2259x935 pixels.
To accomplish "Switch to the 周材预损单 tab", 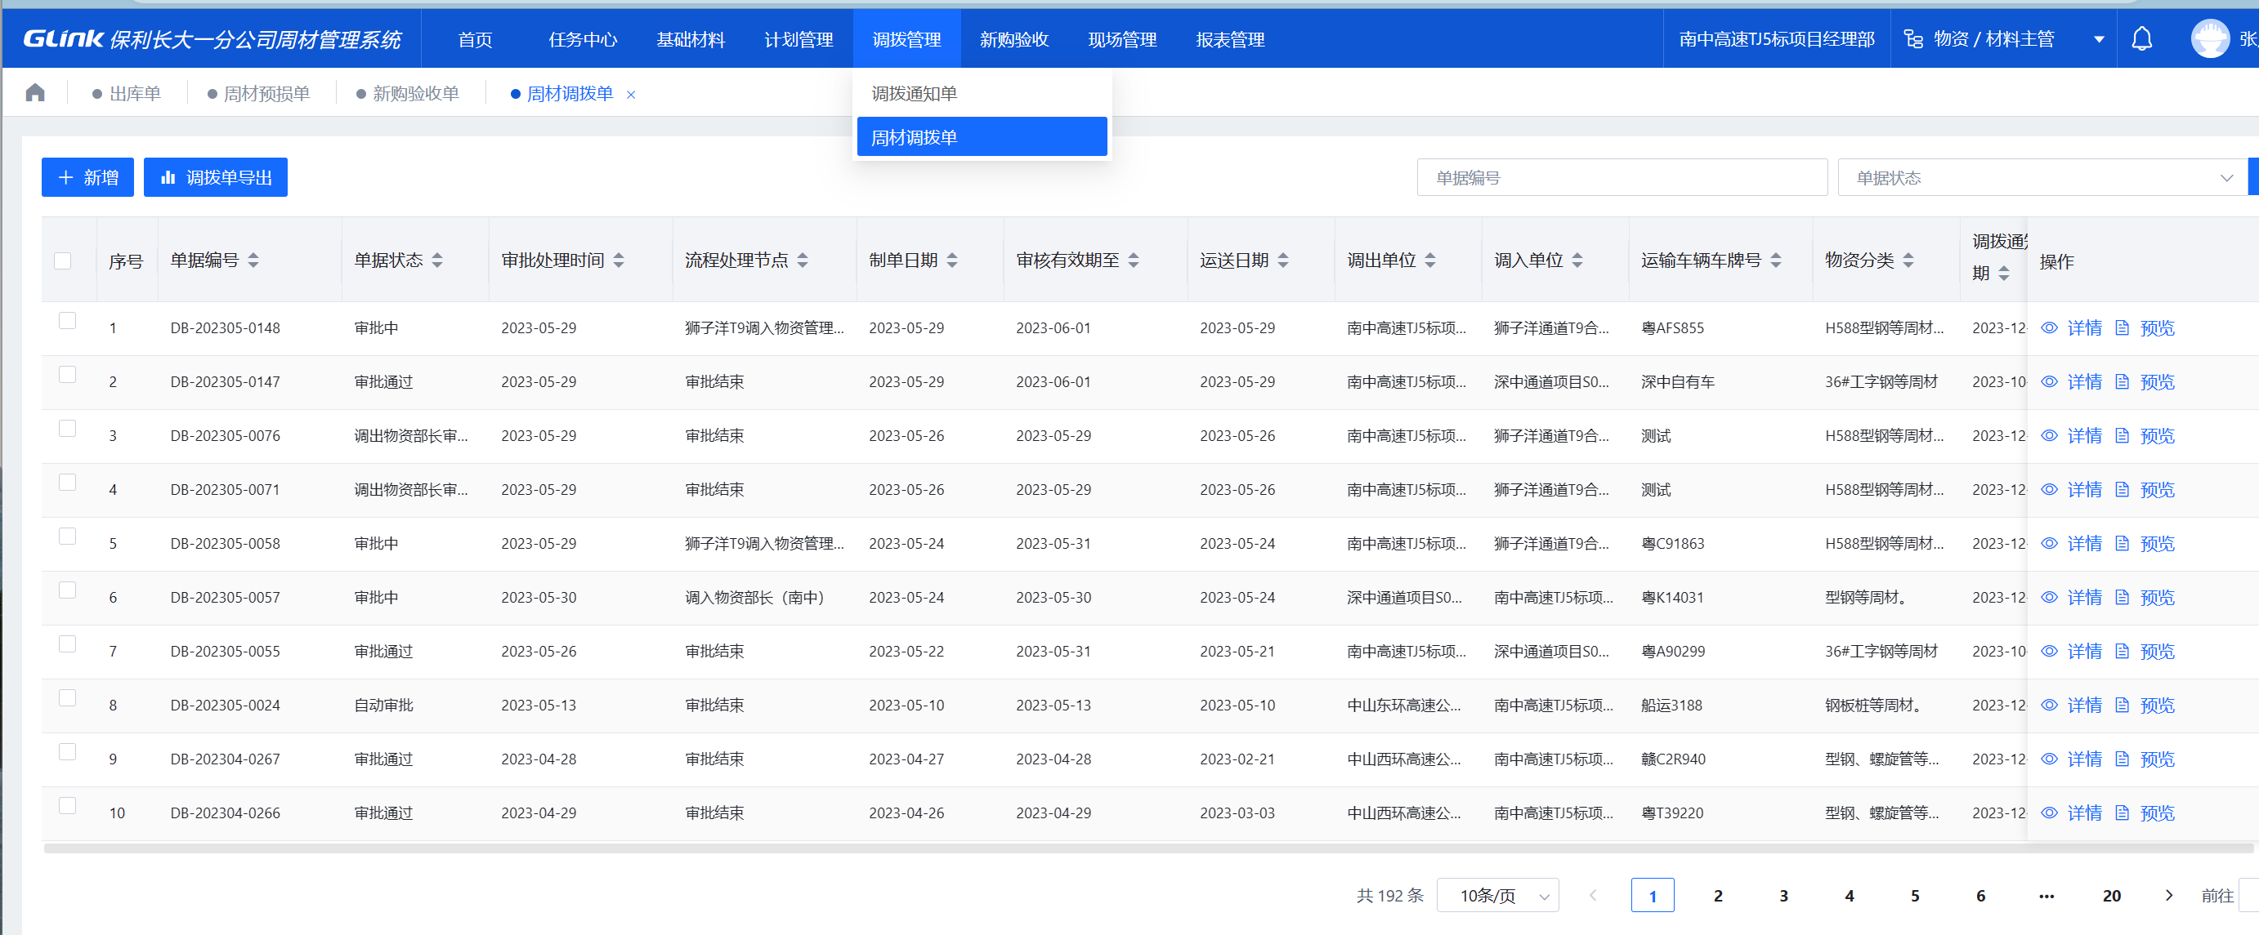I will coord(259,94).
